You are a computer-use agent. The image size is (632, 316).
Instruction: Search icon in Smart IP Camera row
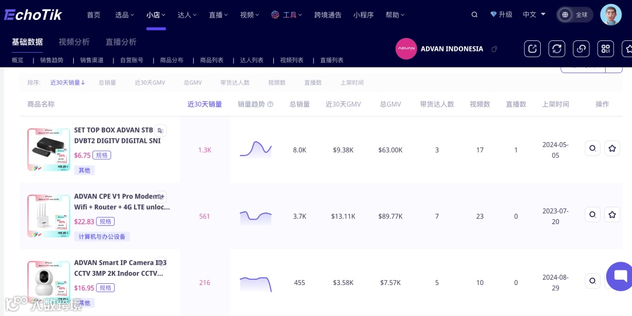(x=592, y=281)
